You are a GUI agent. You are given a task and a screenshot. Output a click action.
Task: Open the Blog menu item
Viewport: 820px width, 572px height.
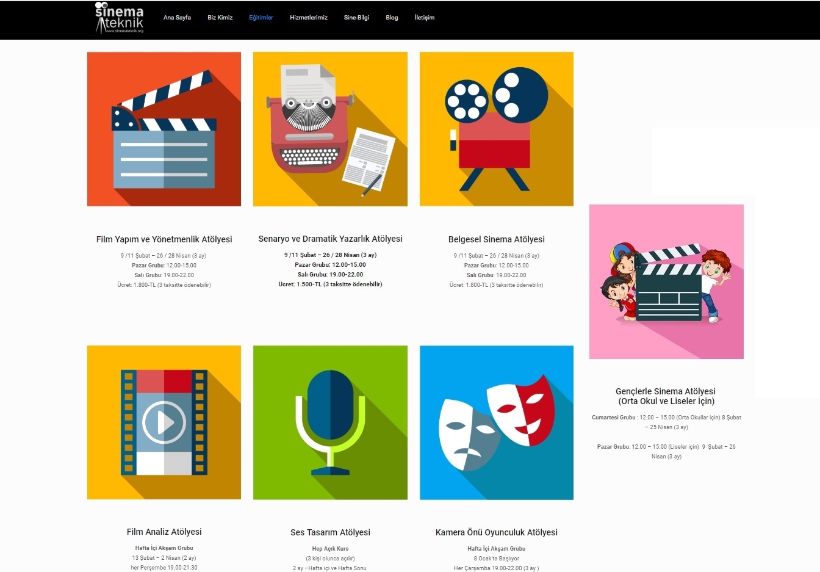[x=392, y=18]
